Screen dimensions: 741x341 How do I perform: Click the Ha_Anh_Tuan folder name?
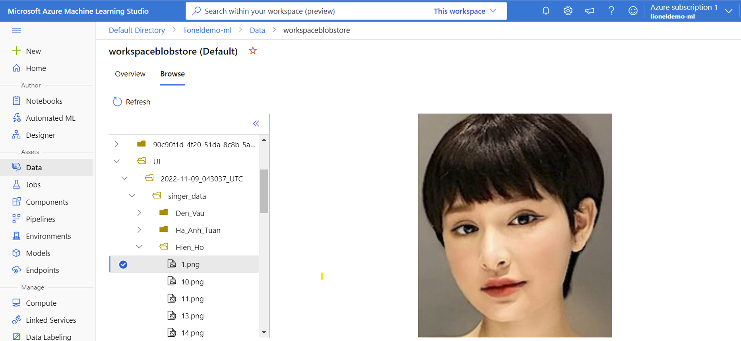click(x=198, y=230)
